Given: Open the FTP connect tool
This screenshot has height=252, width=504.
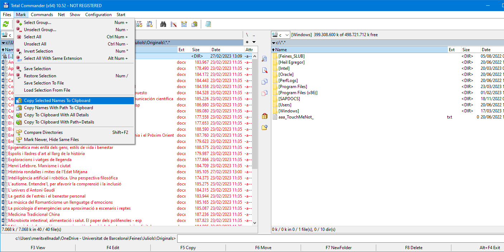Looking at the screenshot, I should pyautogui.click(x=139, y=24).
